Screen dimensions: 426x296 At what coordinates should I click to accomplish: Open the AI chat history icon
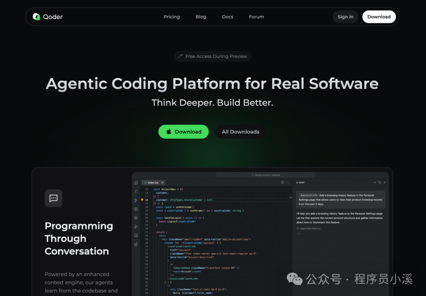click(379, 182)
